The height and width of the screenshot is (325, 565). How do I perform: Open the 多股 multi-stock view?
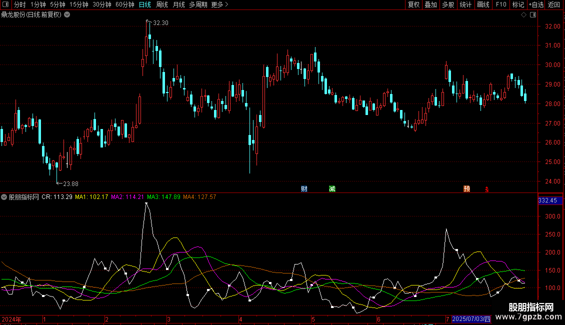[x=448, y=4]
